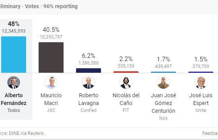Click the José Luis Espert name label
The image size is (218, 140).
201,99
